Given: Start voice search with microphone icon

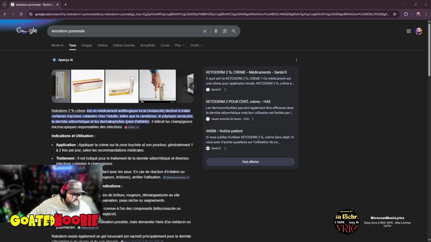Looking at the screenshot, I should coord(216,31).
